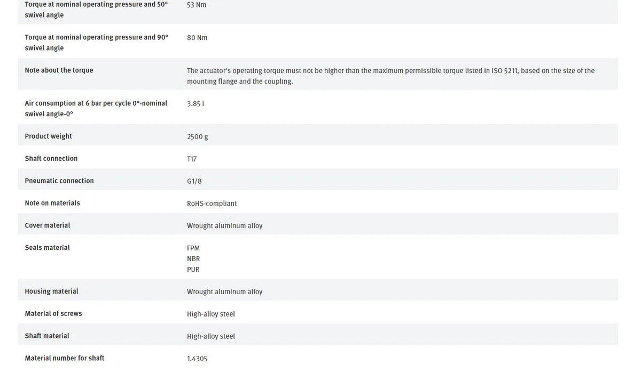Click the Cover material label
This screenshot has height=373, width=641.
(48, 225)
